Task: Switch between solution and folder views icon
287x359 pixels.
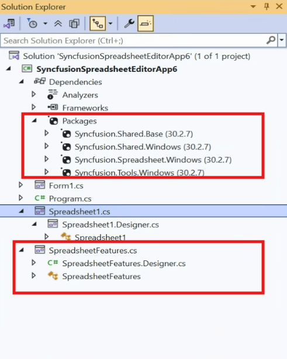Action: 9,23
